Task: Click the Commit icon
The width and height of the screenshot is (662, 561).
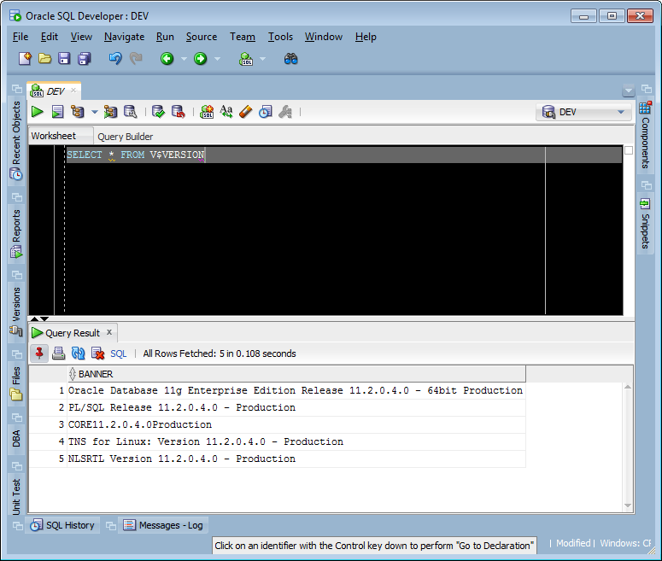Action: coord(158,112)
